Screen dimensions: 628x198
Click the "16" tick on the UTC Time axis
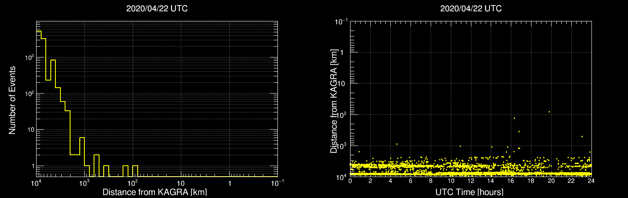coord(511,181)
